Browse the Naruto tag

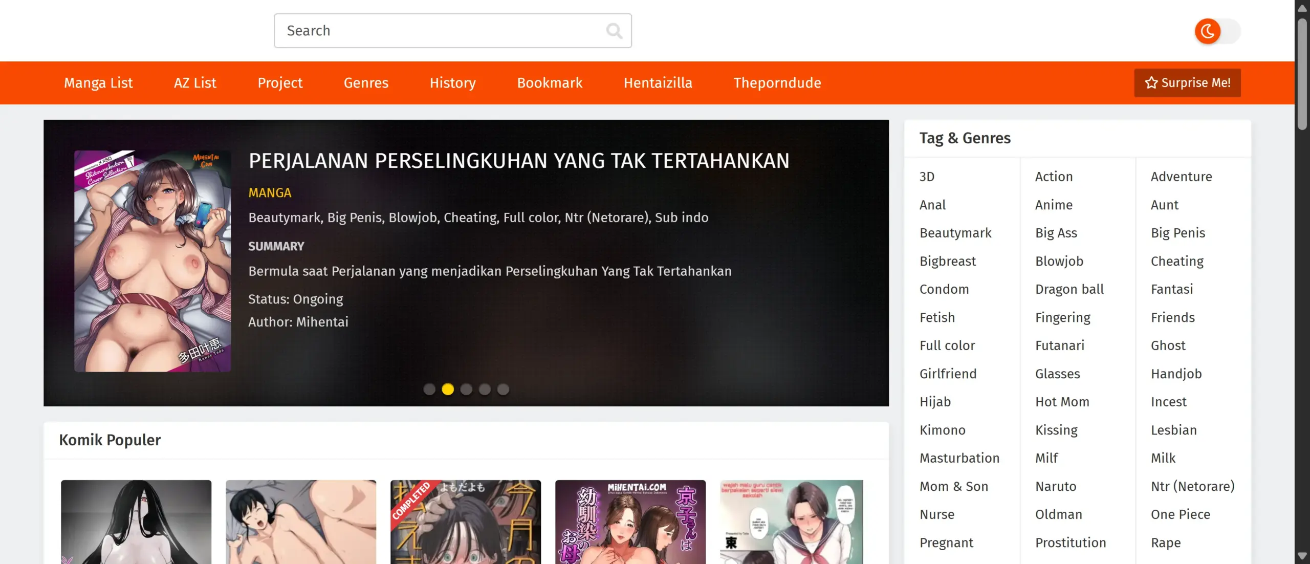[x=1056, y=486]
